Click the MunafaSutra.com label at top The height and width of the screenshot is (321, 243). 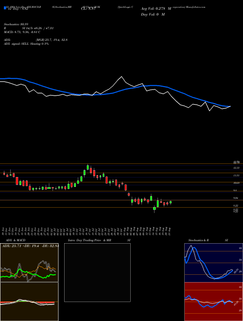click(x=196, y=7)
